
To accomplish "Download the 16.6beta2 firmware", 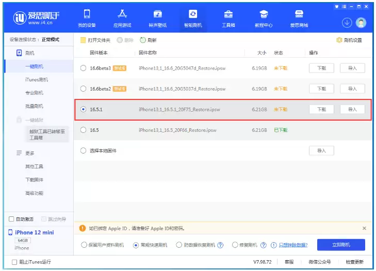I will click(321, 89).
